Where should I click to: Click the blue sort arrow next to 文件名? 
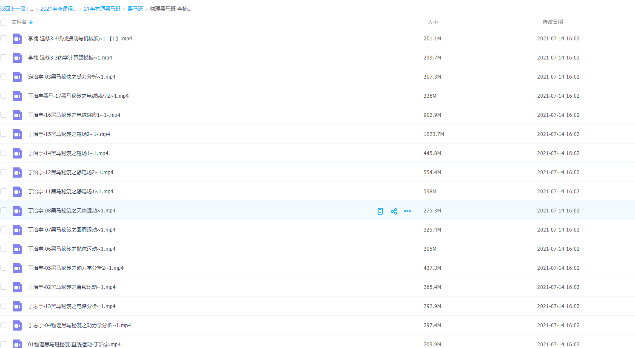pos(31,22)
